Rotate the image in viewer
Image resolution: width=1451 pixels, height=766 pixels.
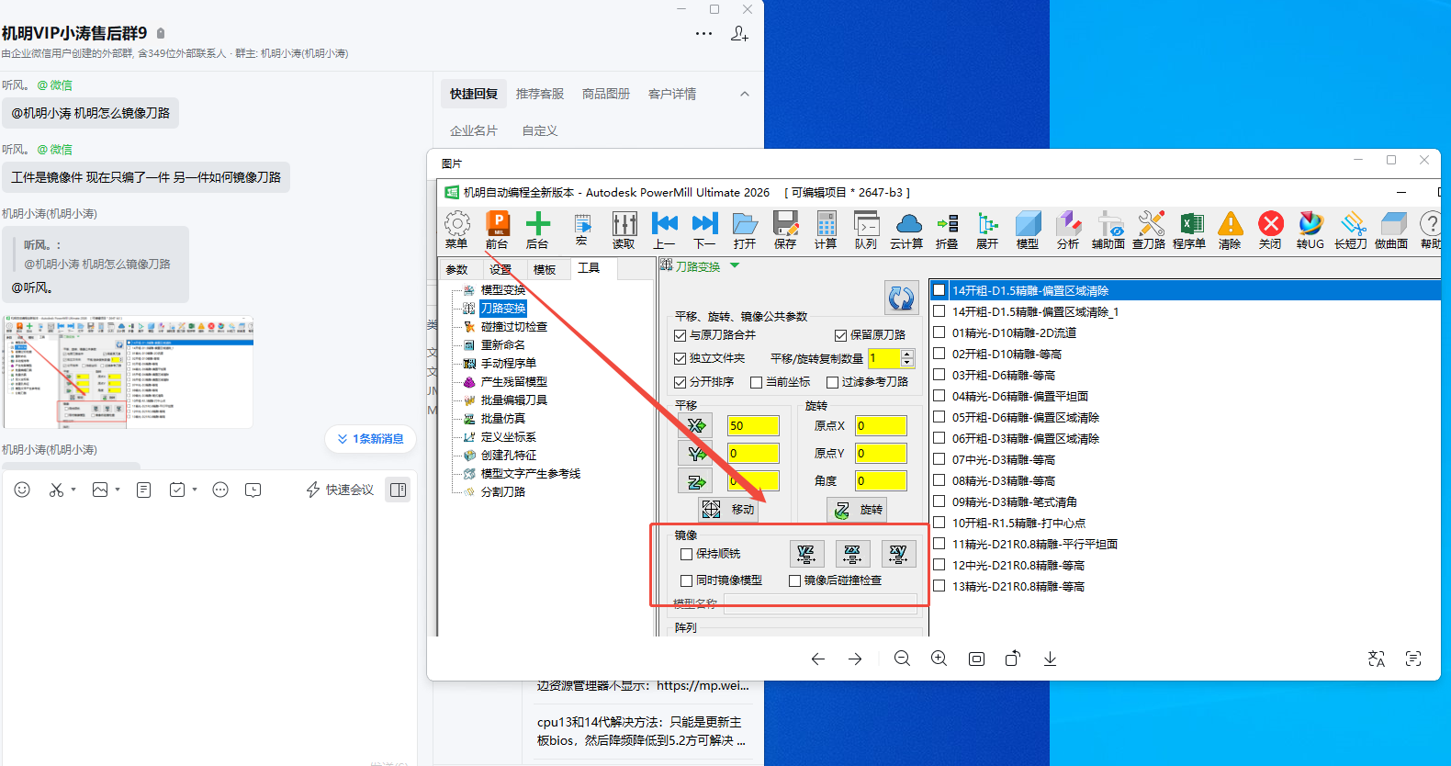pyautogui.click(x=1013, y=659)
